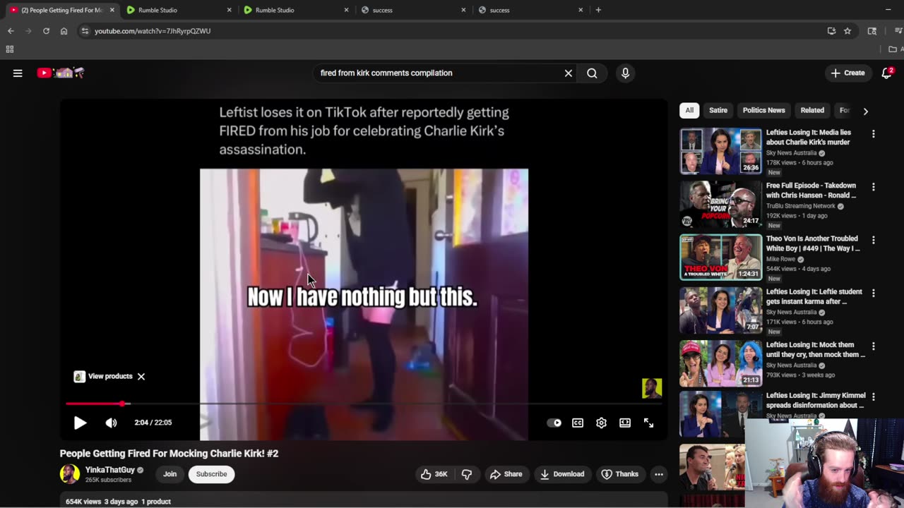The width and height of the screenshot is (904, 508).
Task: Open options for Mock them until they cry video
Action: [x=873, y=346]
